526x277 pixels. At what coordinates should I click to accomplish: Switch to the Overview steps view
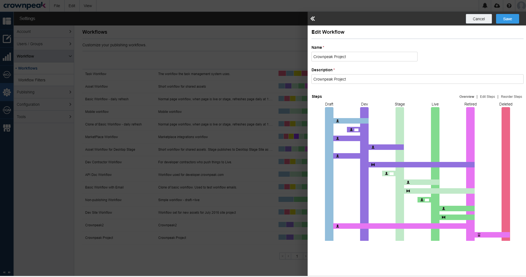pos(467,97)
